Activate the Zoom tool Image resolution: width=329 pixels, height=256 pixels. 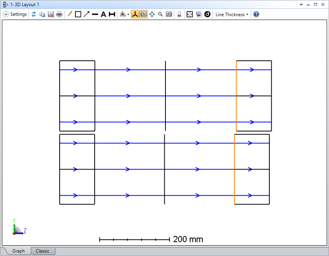click(160, 14)
